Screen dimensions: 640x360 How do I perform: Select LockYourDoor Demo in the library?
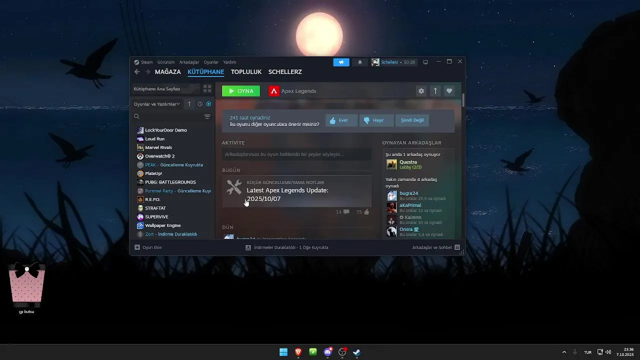pyautogui.click(x=166, y=130)
